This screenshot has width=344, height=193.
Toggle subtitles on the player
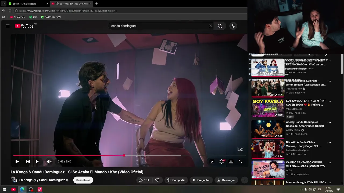(x=212, y=161)
